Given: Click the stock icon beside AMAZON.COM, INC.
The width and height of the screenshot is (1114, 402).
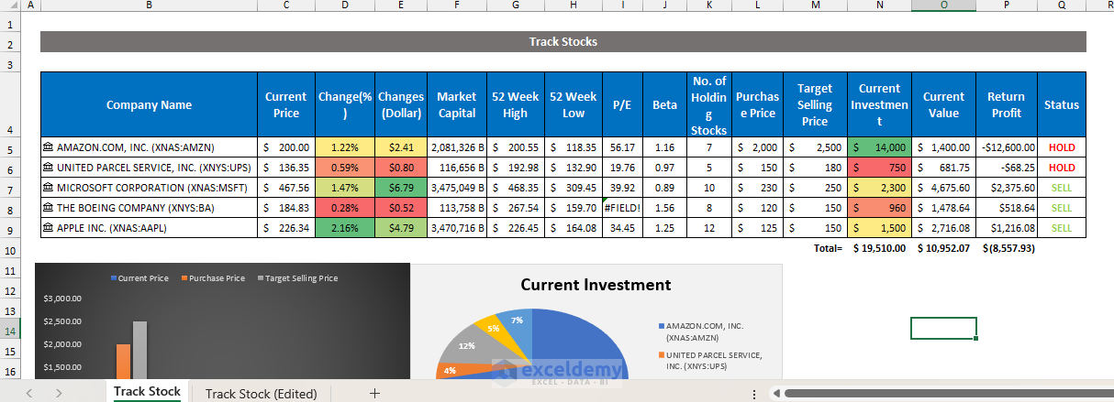Looking at the screenshot, I should pyautogui.click(x=49, y=147).
